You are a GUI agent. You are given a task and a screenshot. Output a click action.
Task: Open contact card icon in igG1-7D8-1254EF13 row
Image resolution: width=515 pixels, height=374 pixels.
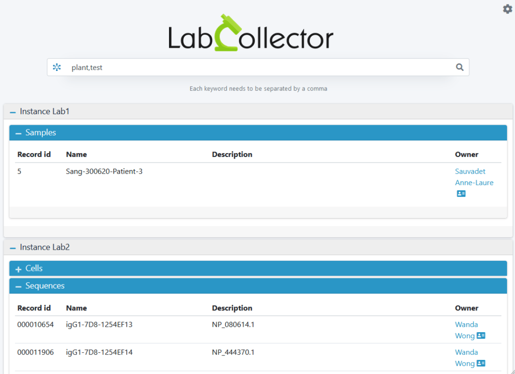tap(481, 336)
